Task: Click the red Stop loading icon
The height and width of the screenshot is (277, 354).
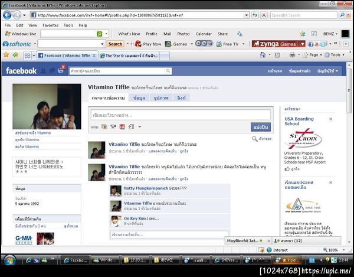Action: pyautogui.click(x=264, y=15)
